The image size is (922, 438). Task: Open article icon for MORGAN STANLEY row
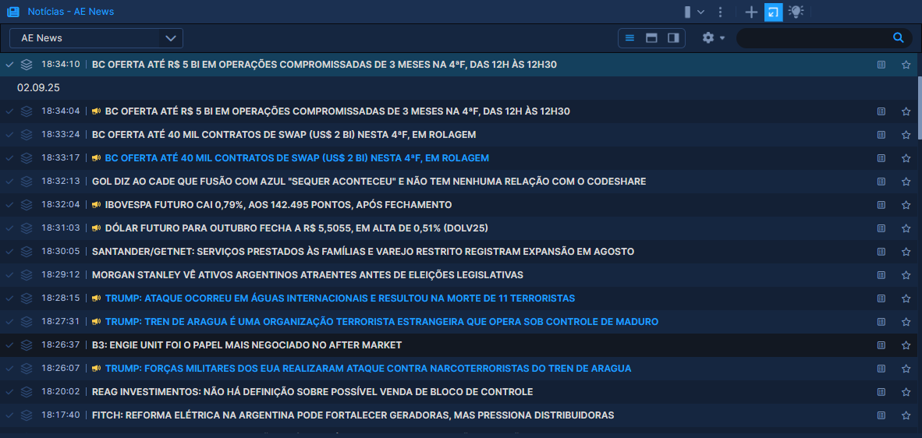coord(881,275)
